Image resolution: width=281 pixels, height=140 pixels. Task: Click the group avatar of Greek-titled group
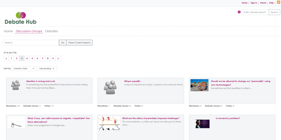(x=110, y=88)
